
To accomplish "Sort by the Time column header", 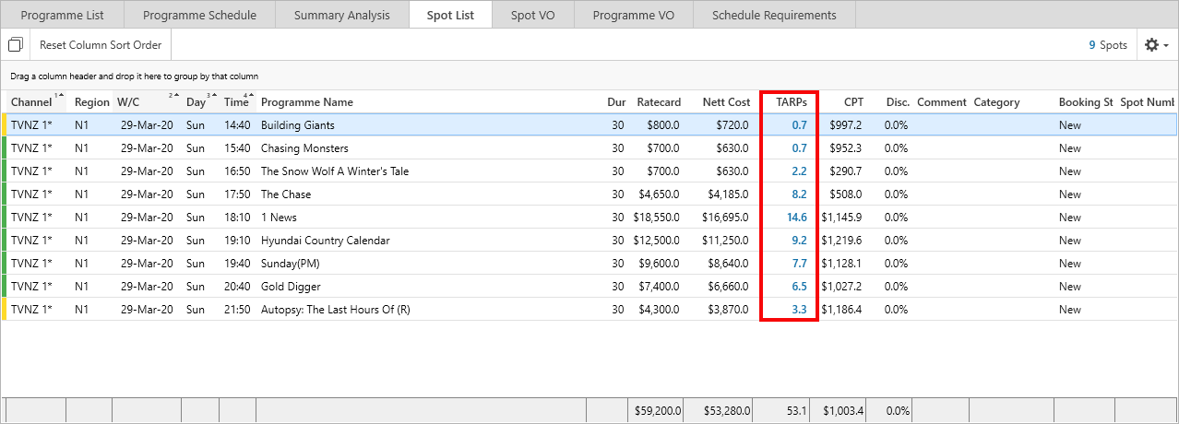I will (x=238, y=102).
